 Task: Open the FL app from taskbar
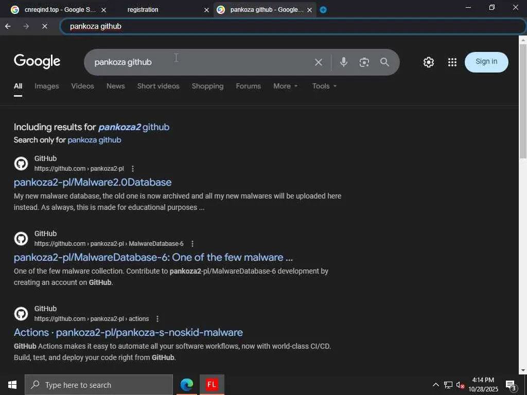point(212,385)
